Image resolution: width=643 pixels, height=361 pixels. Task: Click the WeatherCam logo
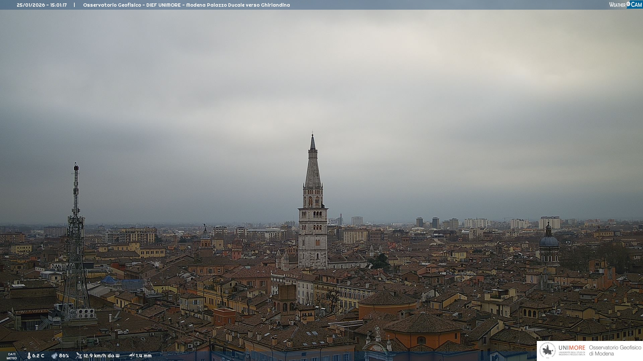pos(625,5)
